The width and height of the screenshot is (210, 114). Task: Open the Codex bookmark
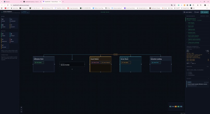click(170, 8)
